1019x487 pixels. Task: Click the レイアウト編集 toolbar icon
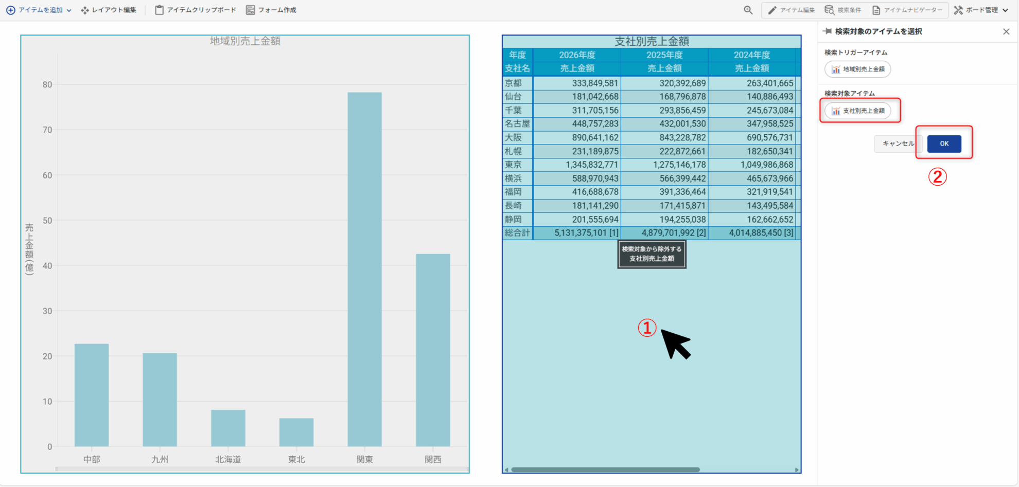[x=85, y=10]
